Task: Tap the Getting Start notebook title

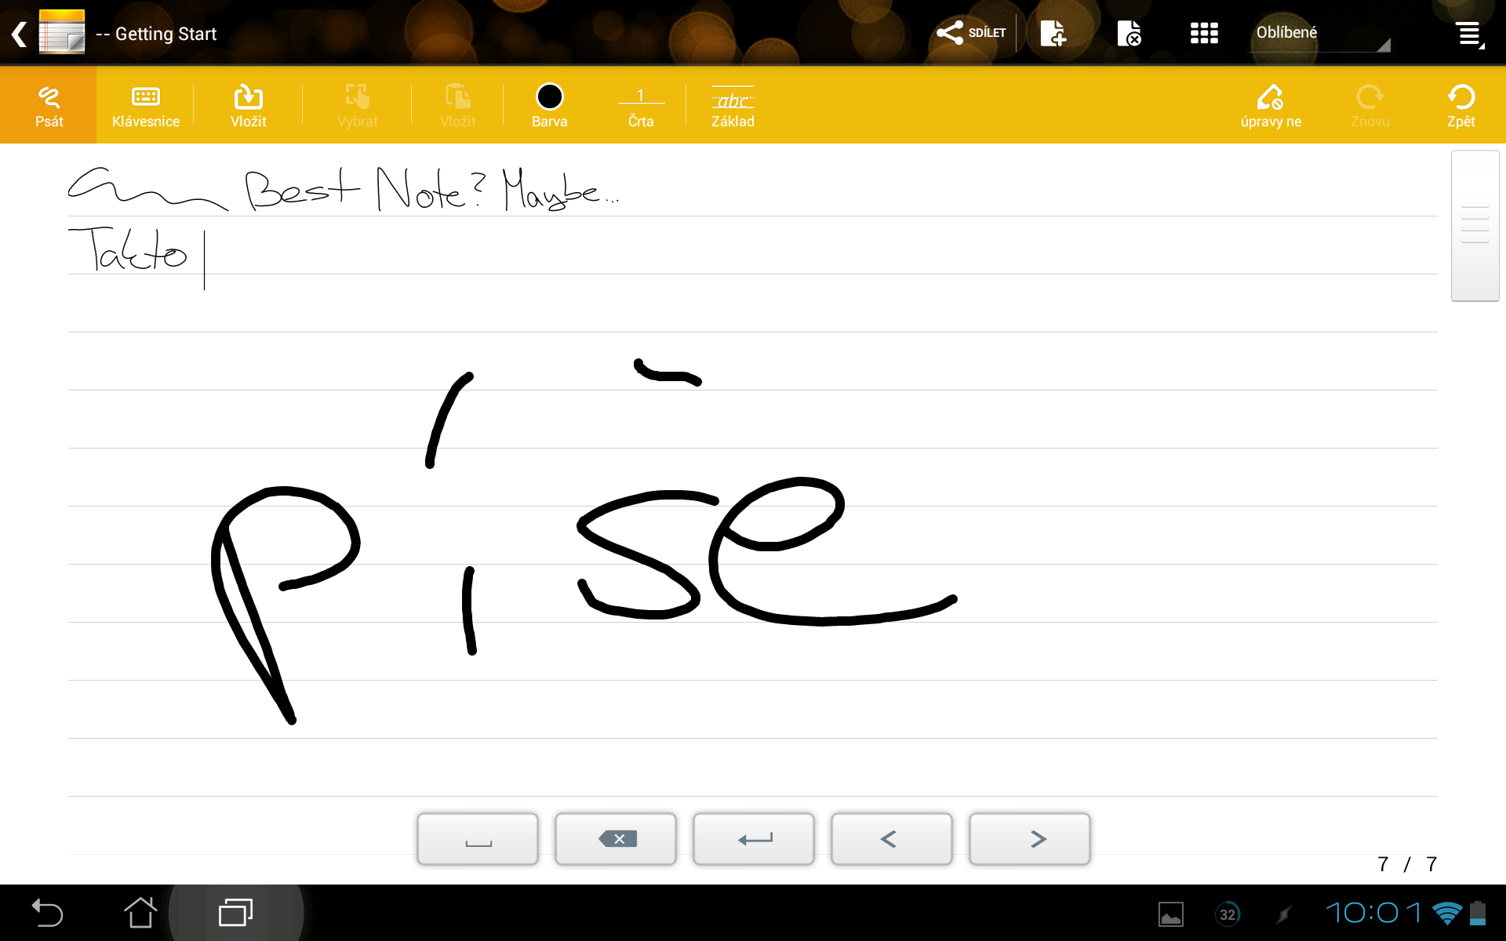Action: [x=166, y=34]
